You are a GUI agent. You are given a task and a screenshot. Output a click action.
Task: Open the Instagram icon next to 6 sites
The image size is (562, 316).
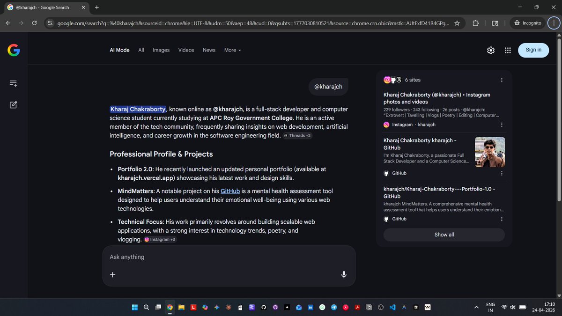(387, 80)
